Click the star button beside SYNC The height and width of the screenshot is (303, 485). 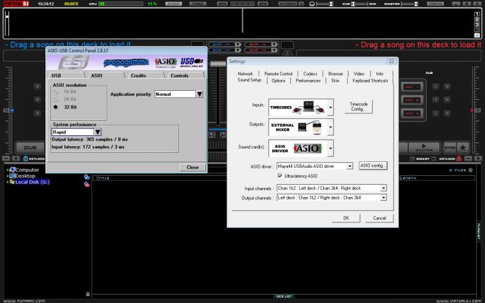point(463,147)
